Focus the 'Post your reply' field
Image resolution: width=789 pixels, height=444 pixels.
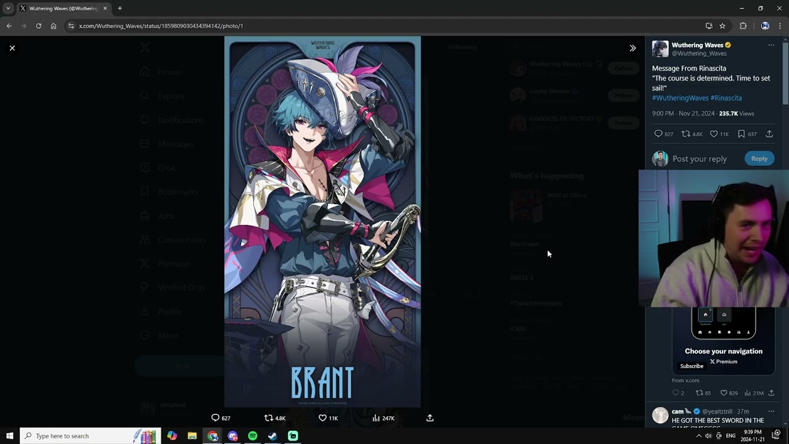700,158
